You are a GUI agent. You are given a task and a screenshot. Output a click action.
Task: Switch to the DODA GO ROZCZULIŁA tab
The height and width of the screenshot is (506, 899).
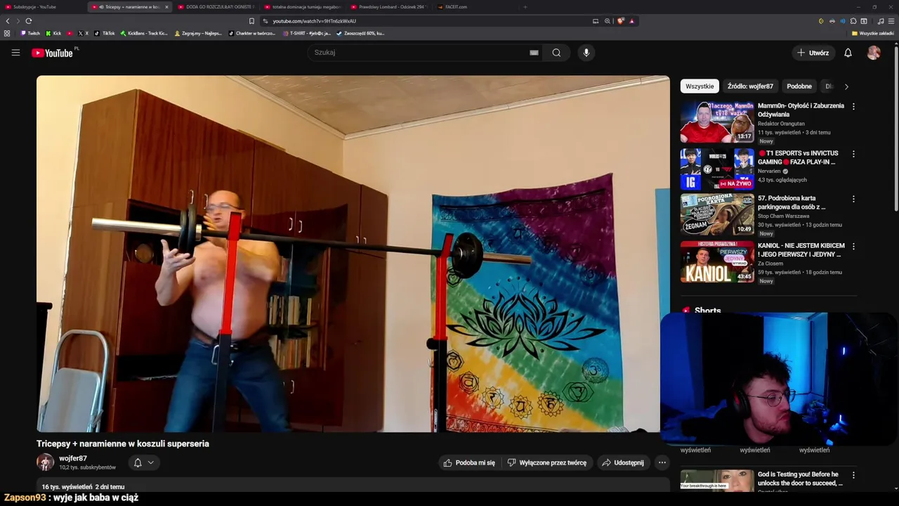click(x=216, y=7)
